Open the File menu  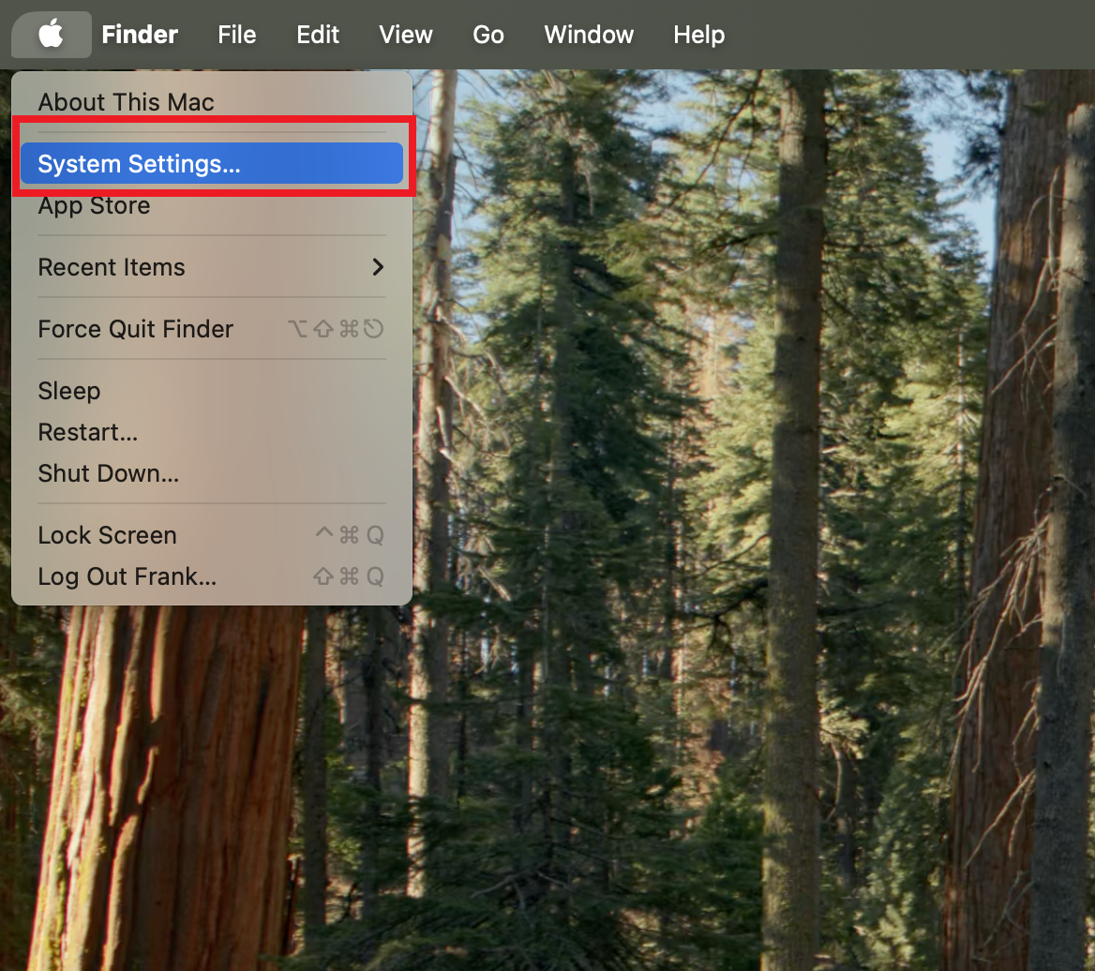click(x=236, y=35)
